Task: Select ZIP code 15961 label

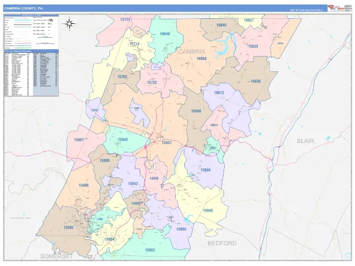Action: tap(79, 140)
